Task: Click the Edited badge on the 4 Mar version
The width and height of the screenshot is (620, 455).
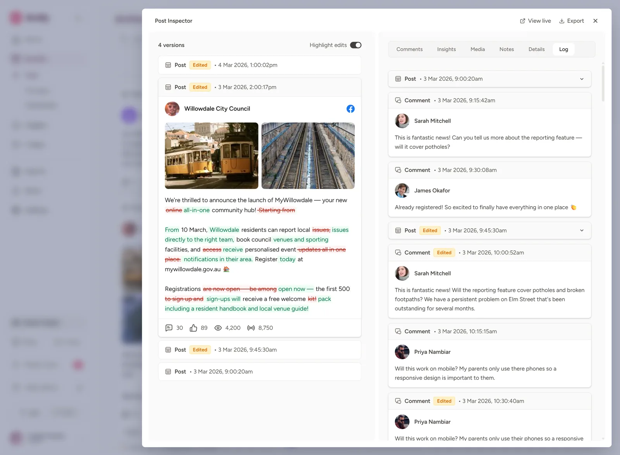Action: 200,65
